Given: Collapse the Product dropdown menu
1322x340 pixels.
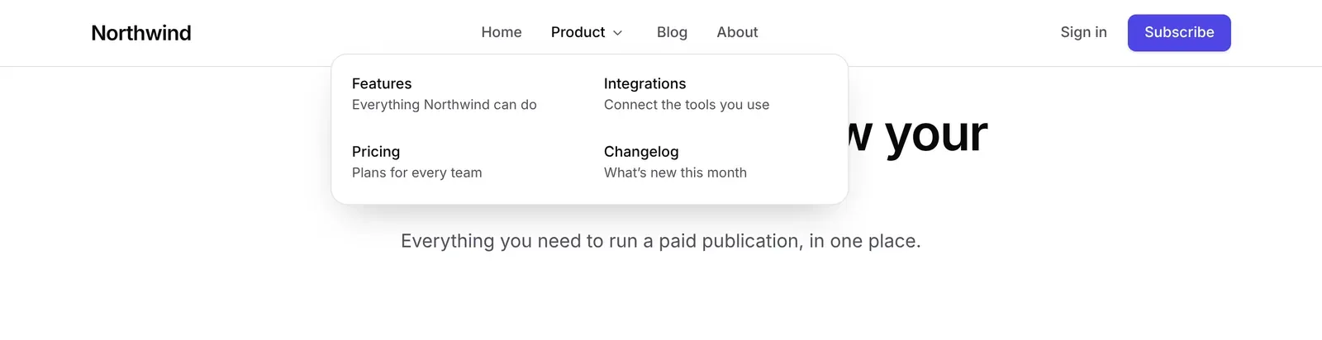Looking at the screenshot, I should (x=587, y=32).
